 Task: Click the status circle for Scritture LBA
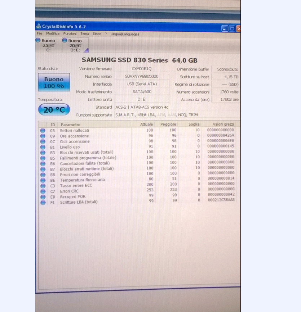(43, 203)
